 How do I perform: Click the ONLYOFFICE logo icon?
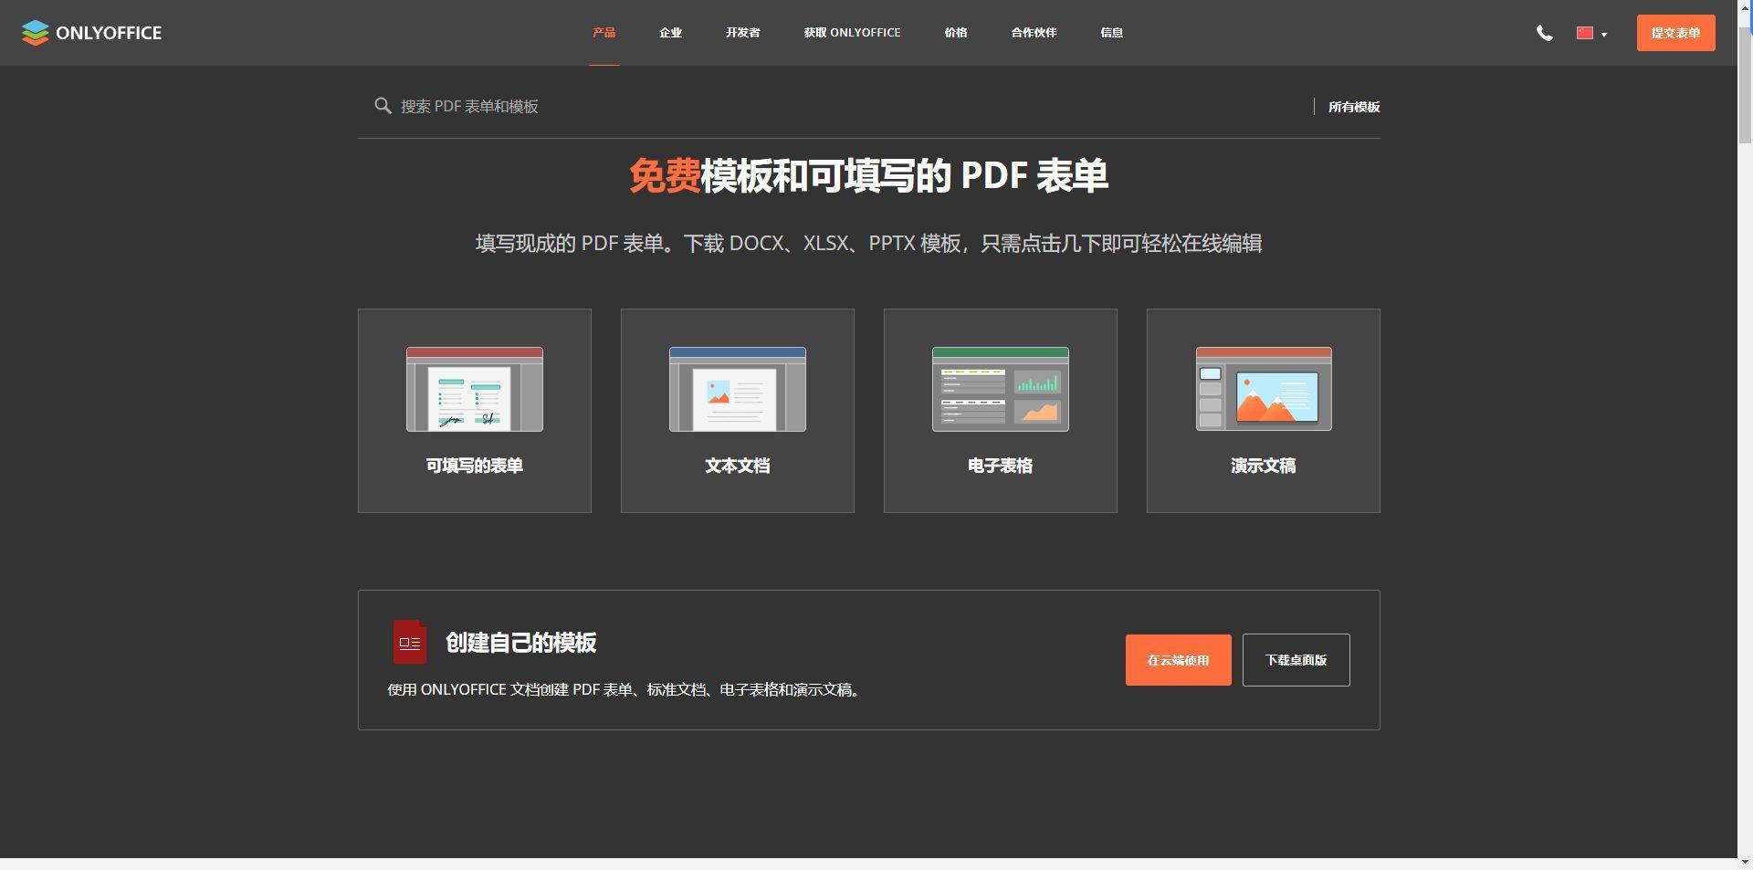(35, 33)
